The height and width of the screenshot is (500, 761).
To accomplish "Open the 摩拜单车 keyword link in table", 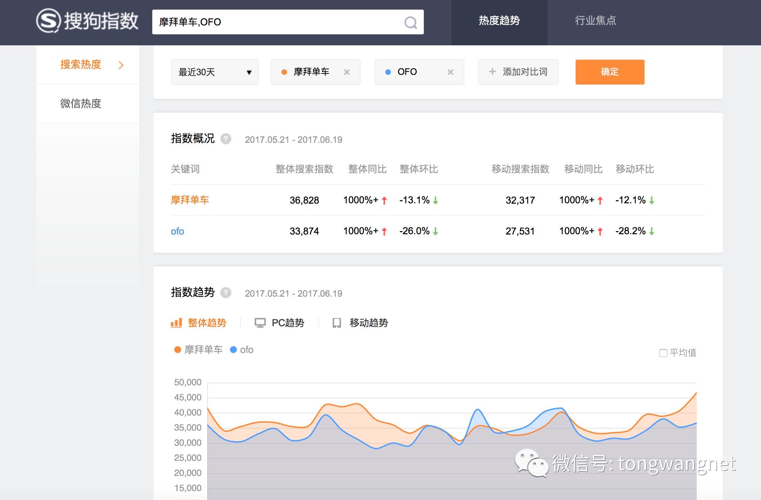I will pos(190,200).
